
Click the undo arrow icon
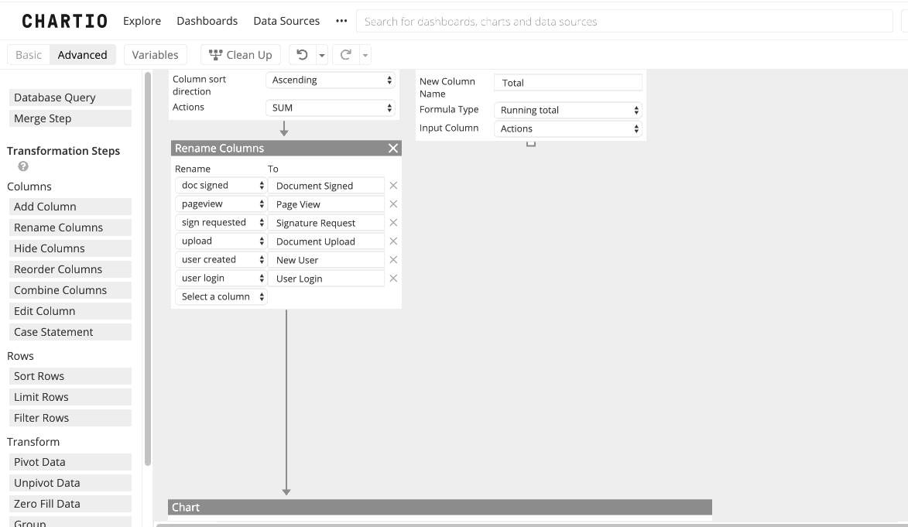[x=302, y=54]
